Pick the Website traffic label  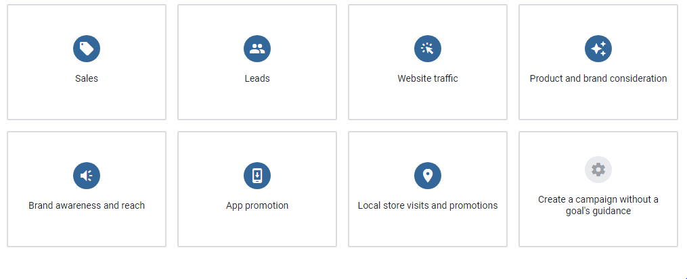428,78
